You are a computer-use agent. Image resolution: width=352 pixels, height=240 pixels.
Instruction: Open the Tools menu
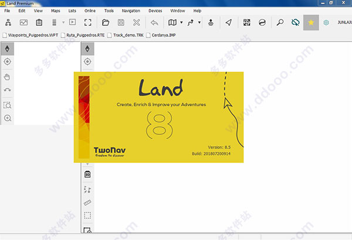109,11
